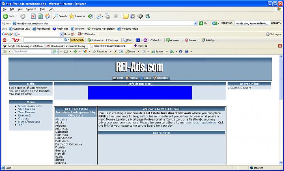Open Favorites star in IE toolbar
This screenshot has height=171, width=284.
(77, 16)
